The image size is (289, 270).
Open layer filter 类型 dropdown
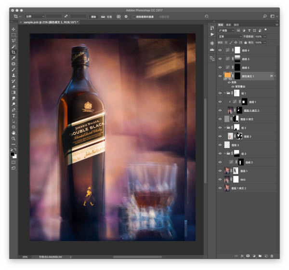click(226, 30)
